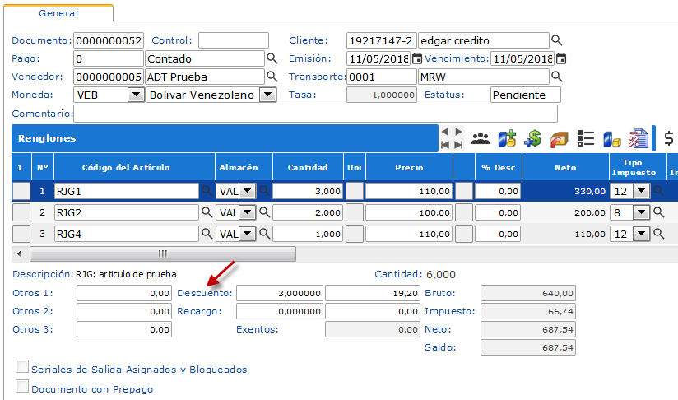Click the add articles icon with green plus

coord(506,138)
